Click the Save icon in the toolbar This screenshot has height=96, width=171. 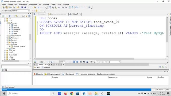point(22,7)
